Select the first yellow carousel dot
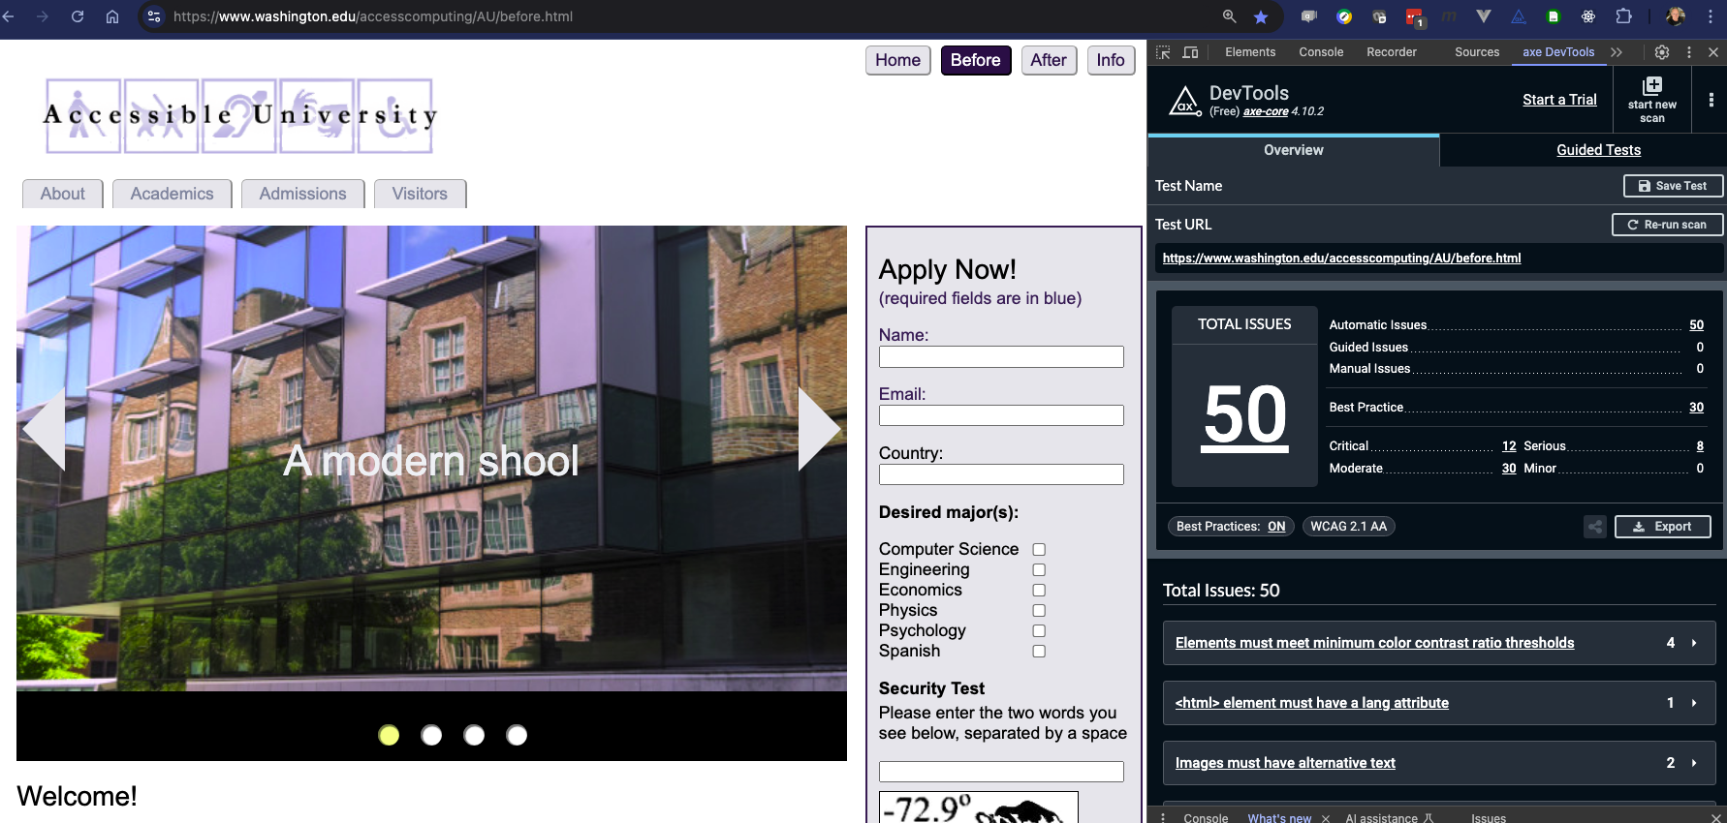This screenshot has width=1727, height=823. pyautogui.click(x=389, y=736)
